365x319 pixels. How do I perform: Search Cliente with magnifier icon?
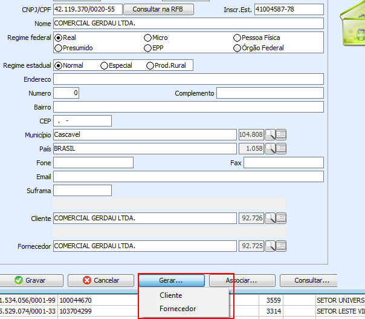pos(270,219)
